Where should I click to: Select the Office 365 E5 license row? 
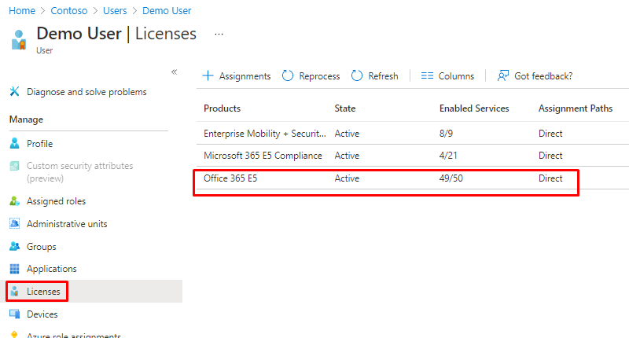pyautogui.click(x=230, y=178)
